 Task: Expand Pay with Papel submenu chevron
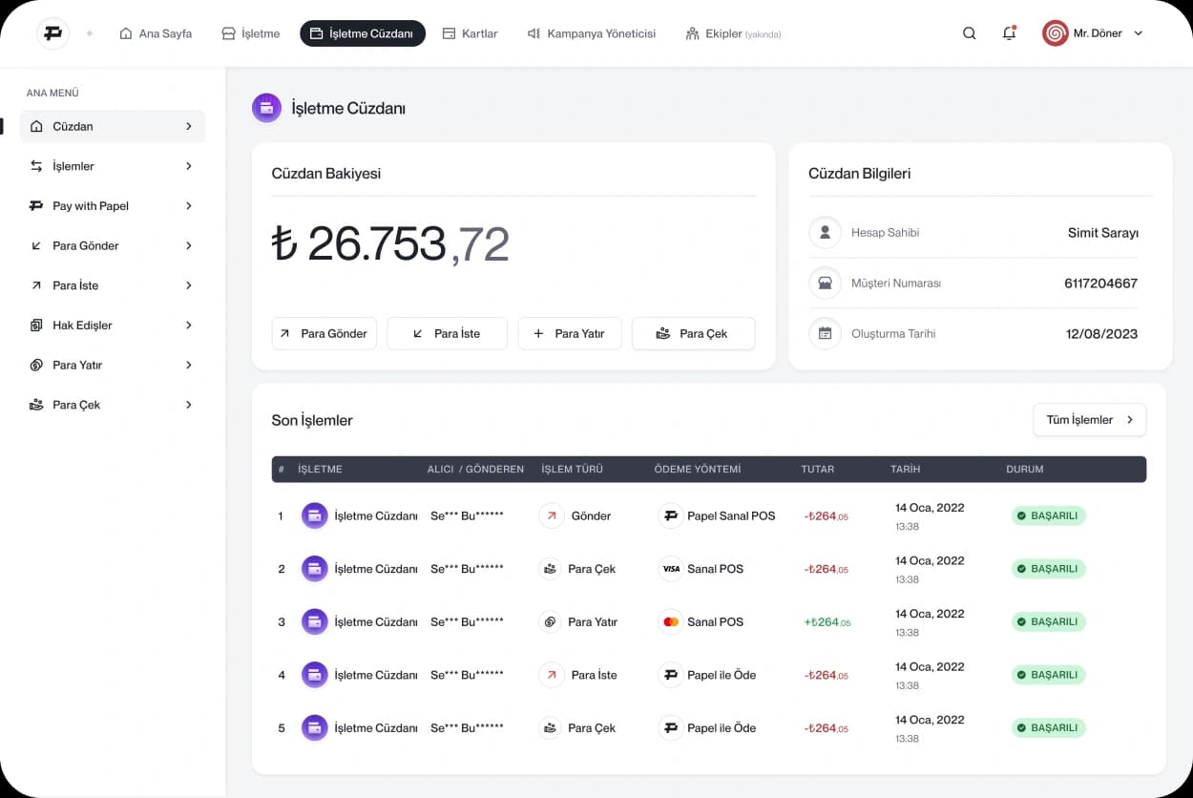189,206
